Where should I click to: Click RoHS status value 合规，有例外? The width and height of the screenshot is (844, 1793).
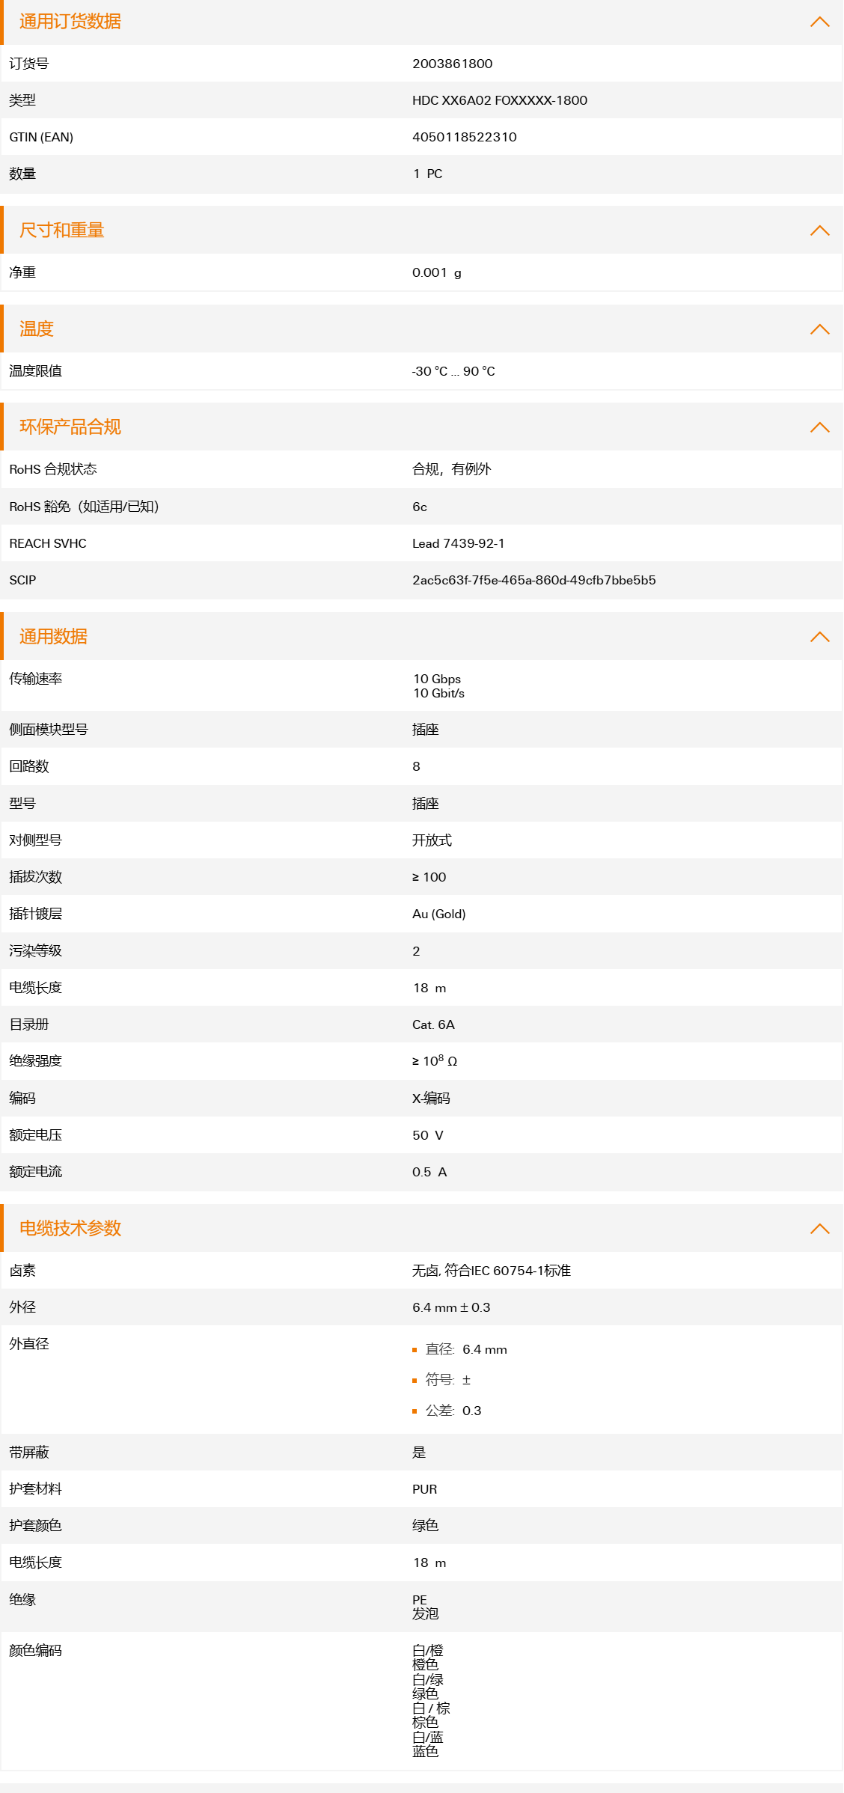tap(452, 469)
